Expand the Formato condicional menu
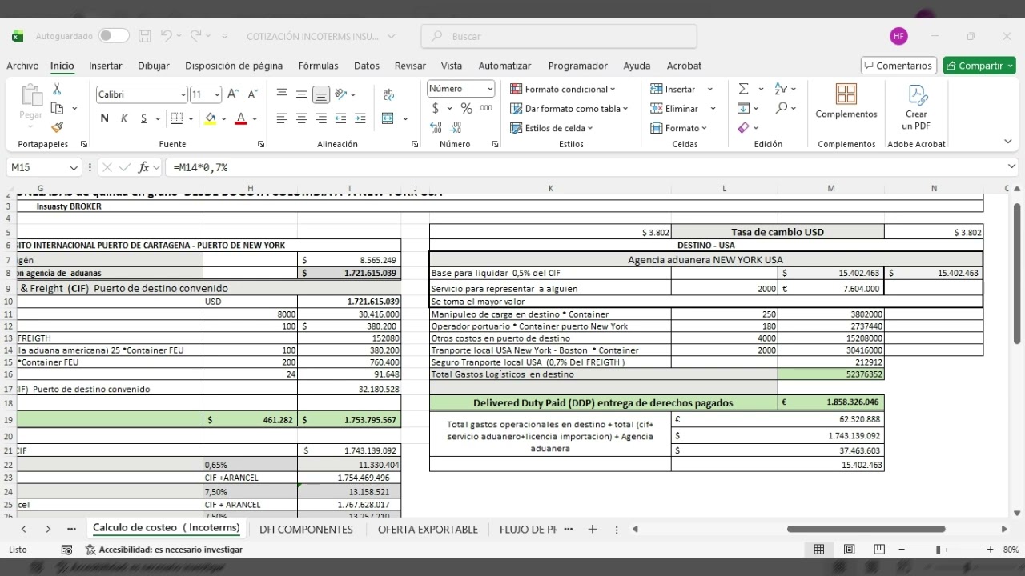This screenshot has height=576, width=1025. 563,89
